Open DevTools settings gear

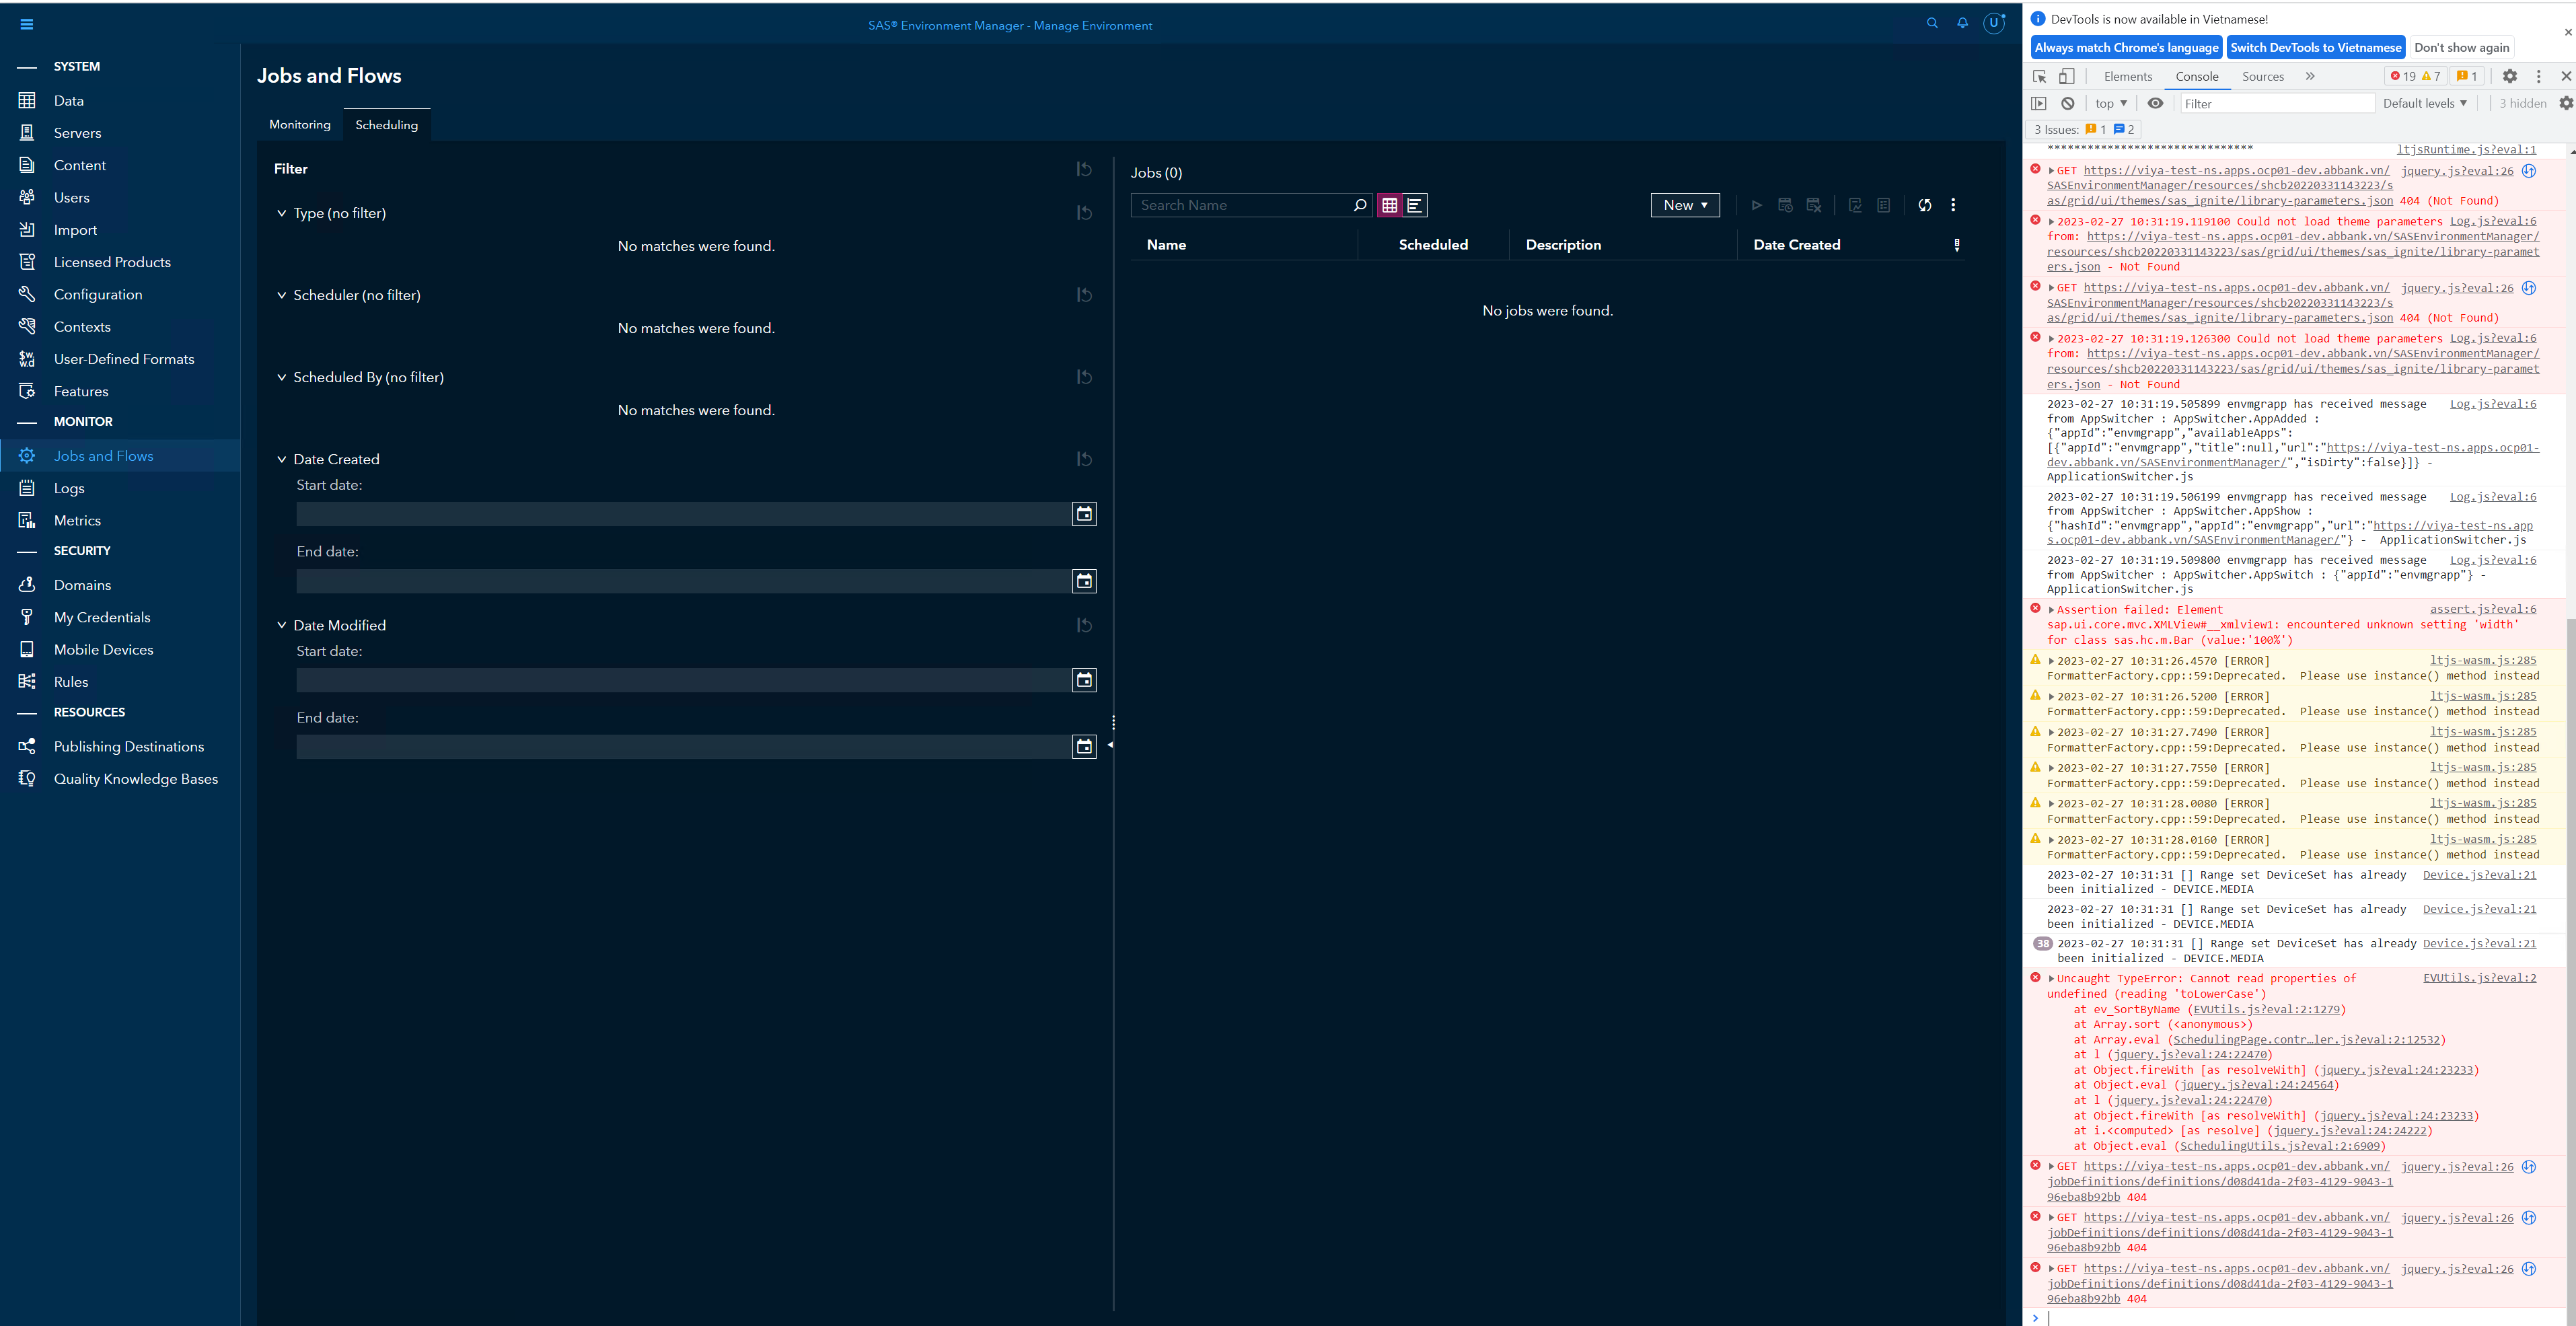[x=2510, y=76]
